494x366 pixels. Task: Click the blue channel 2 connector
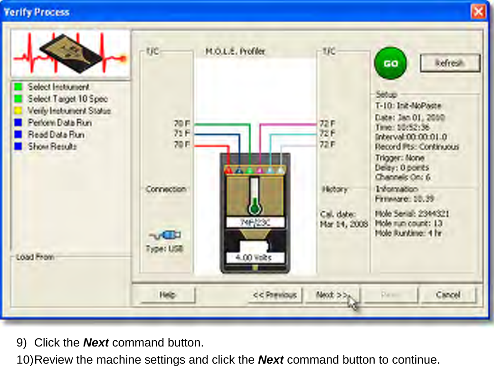[239, 171]
